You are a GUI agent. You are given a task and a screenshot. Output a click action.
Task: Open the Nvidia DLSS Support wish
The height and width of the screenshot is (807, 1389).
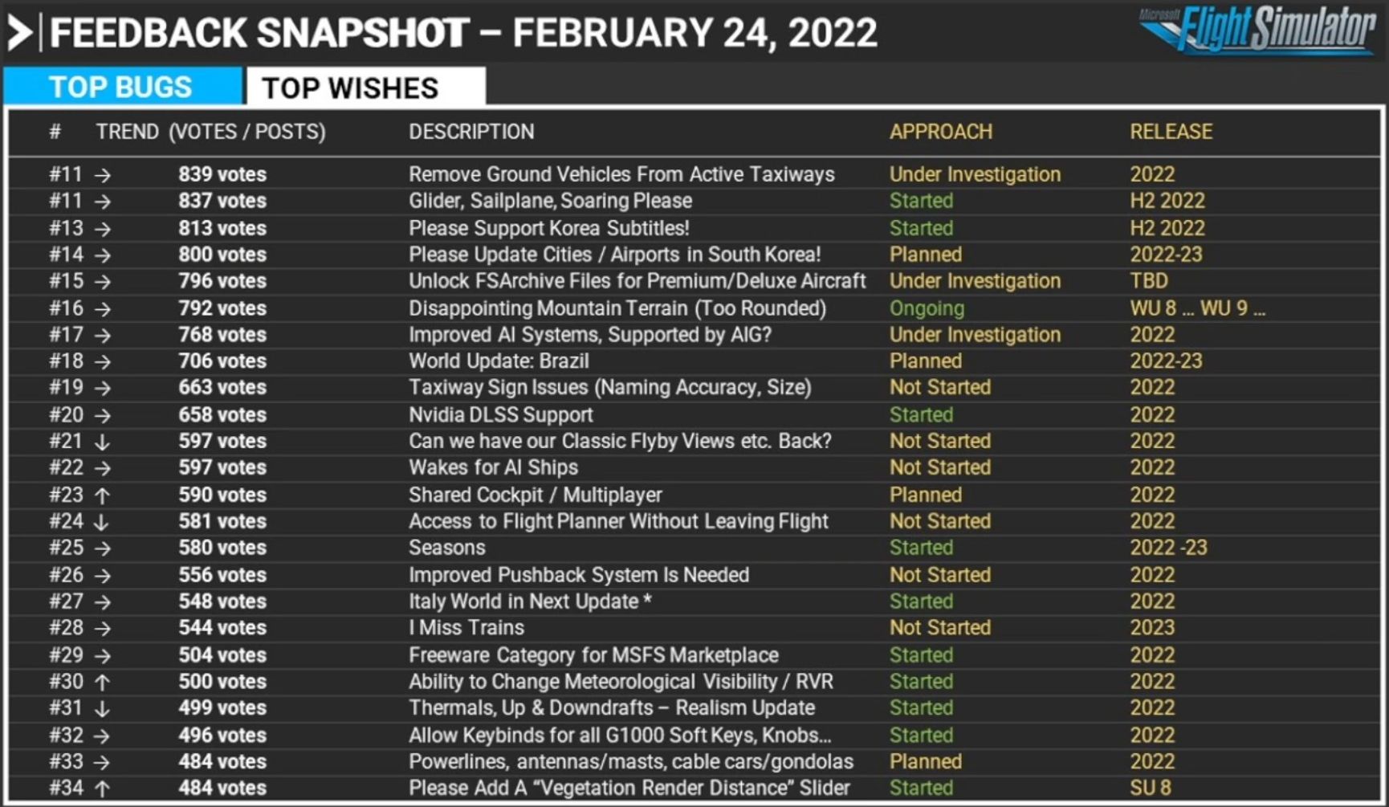pos(500,415)
